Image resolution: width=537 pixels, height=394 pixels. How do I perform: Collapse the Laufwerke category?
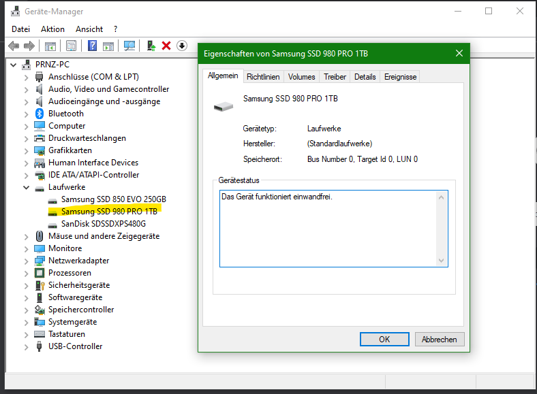[26, 187]
